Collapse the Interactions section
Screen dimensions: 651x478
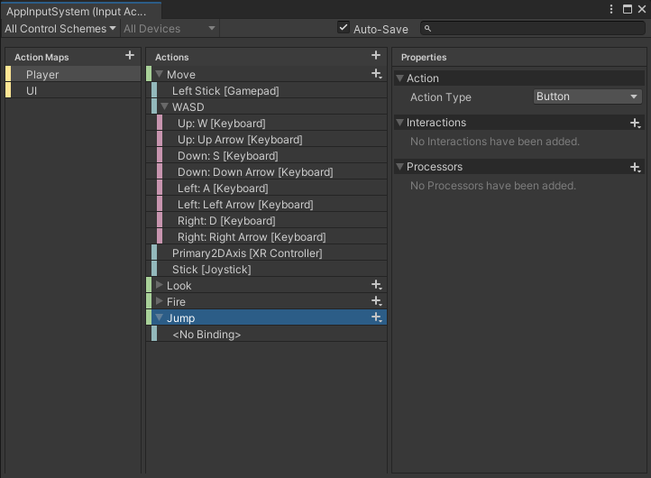pyautogui.click(x=400, y=123)
